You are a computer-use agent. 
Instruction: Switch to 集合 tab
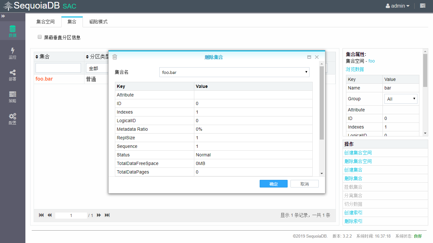(x=72, y=22)
